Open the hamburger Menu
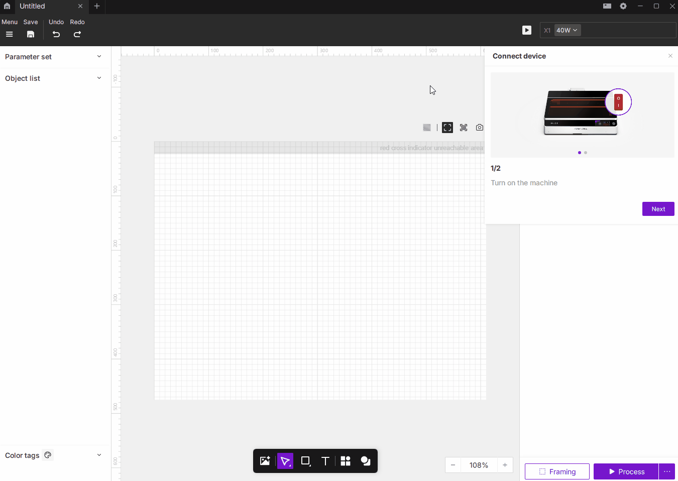 click(9, 34)
